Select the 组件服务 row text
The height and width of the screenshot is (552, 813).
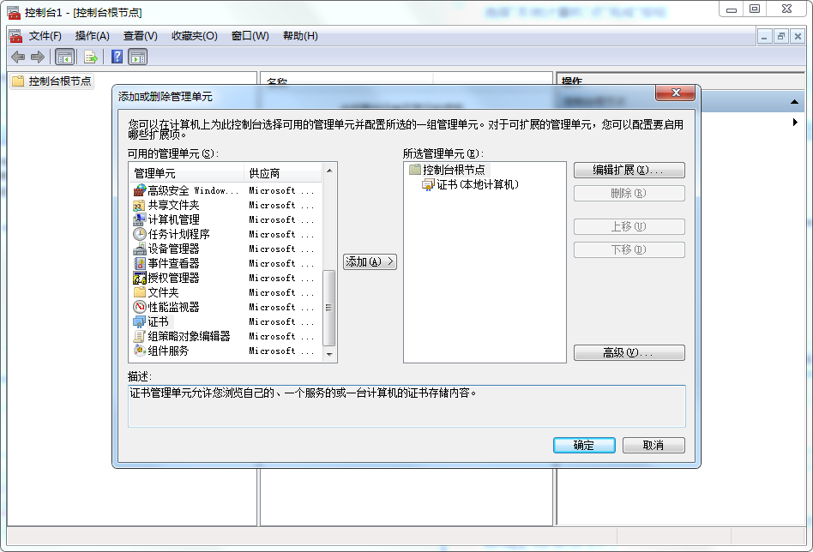[x=168, y=351]
